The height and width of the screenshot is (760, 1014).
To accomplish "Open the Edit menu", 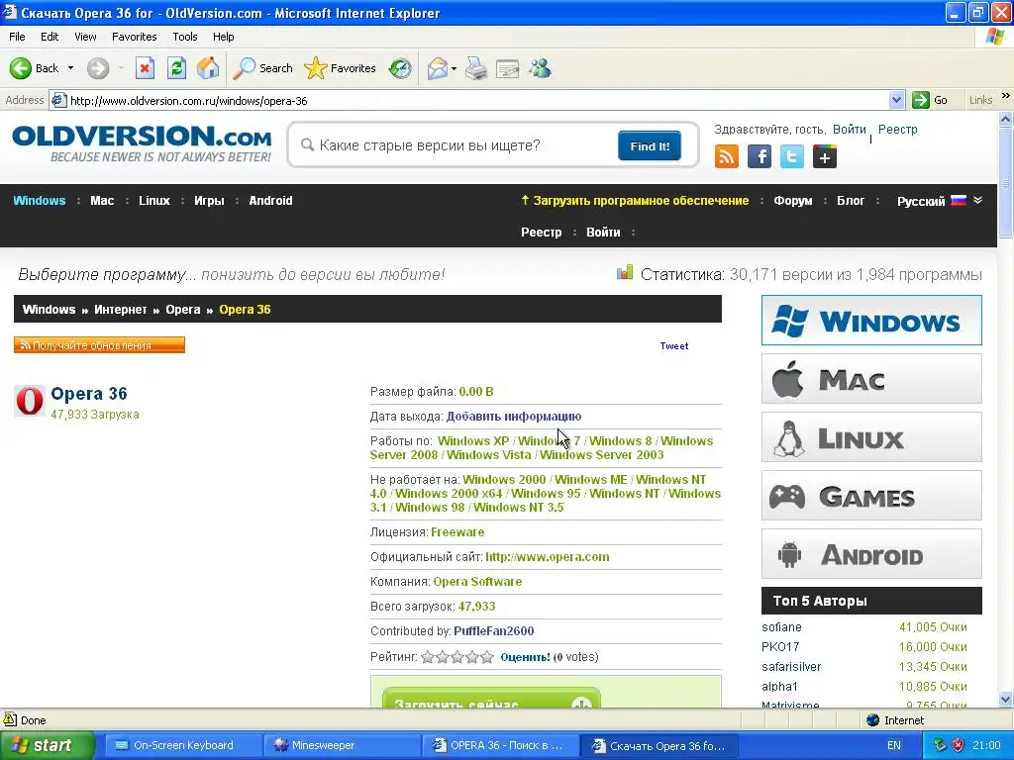I will [50, 37].
